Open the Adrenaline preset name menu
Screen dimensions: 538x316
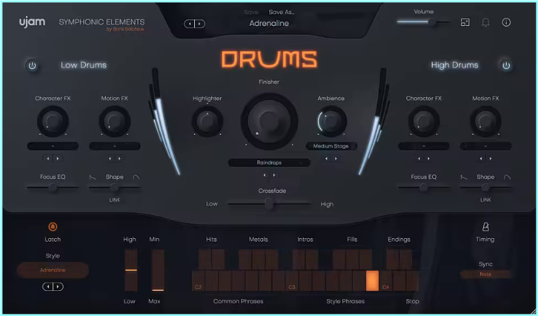(x=269, y=23)
